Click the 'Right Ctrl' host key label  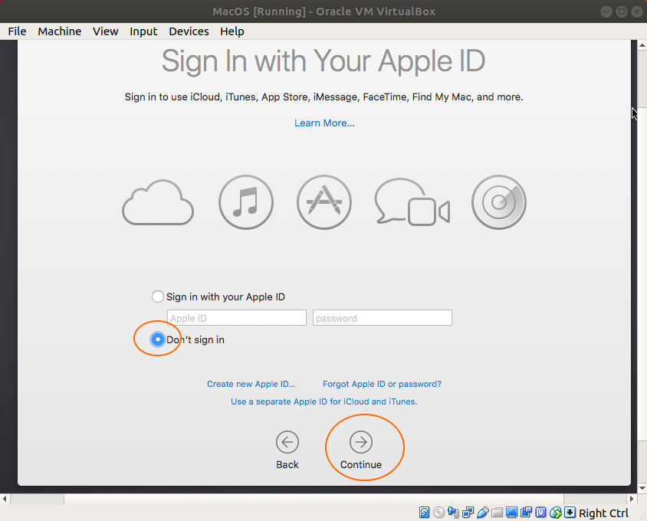(x=603, y=513)
